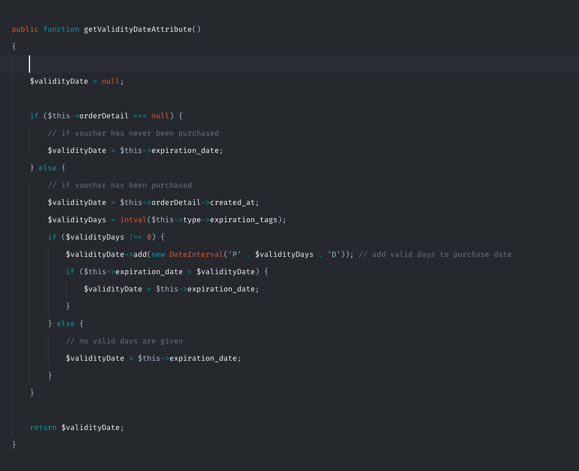Click the final closing brace of function
Viewport: 579px width, 471px height.
pos(14,445)
